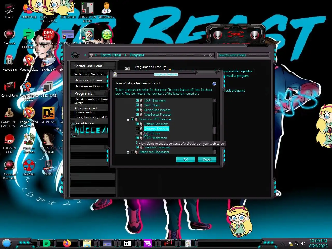Open the Programs and Features heading link
Viewport: 332px width, 249px height.
click(150, 67)
